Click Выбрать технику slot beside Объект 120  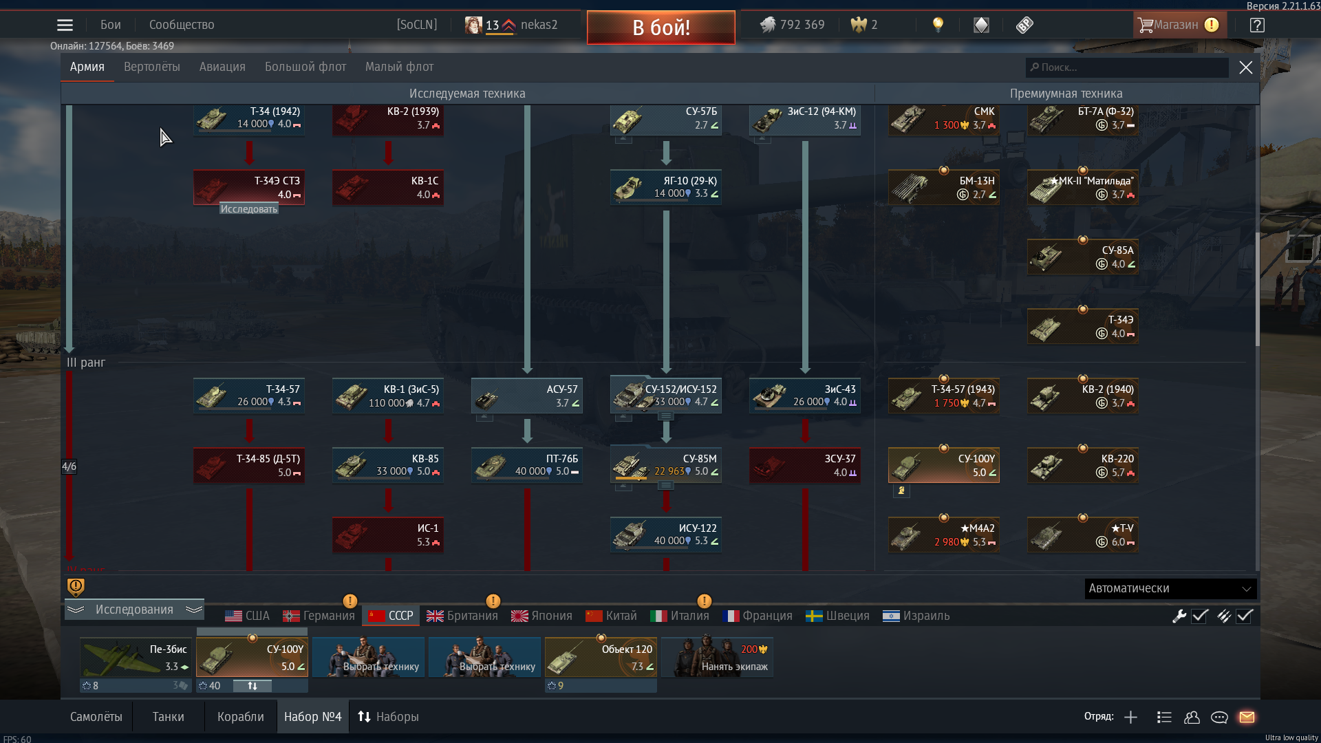pyautogui.click(x=484, y=657)
